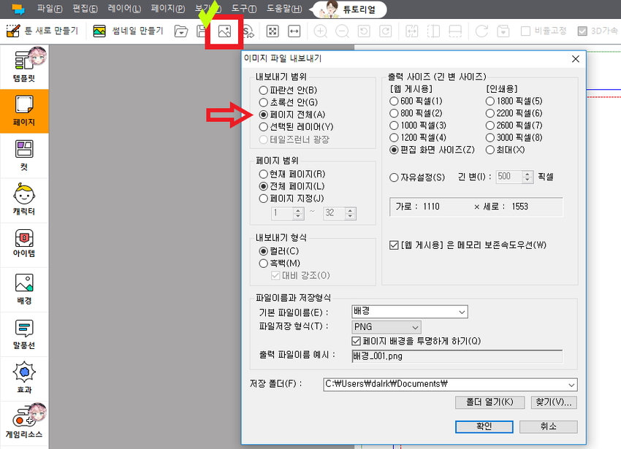Expand the 저장 폴더 path dropdown

(571, 385)
